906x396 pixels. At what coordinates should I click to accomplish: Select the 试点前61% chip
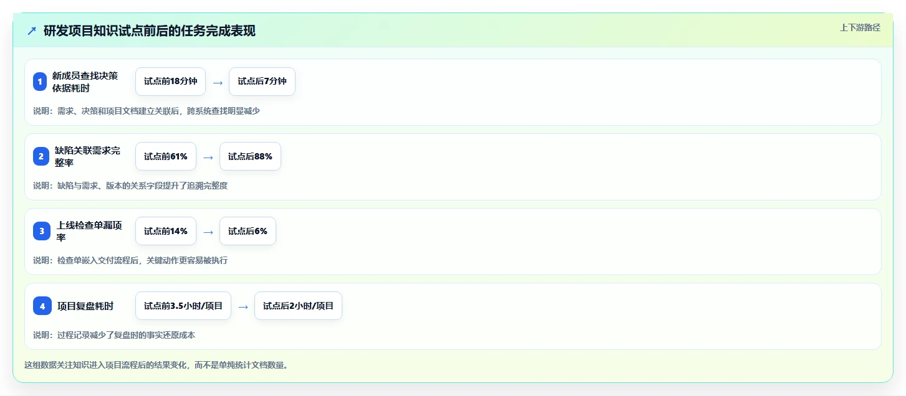pos(166,156)
